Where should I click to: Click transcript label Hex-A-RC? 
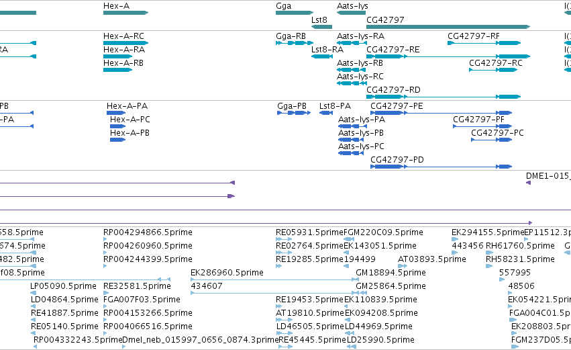pos(123,36)
